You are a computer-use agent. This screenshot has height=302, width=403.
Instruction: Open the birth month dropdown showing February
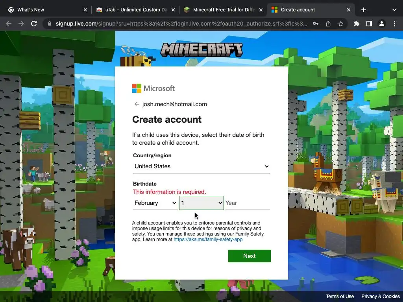[155, 203]
